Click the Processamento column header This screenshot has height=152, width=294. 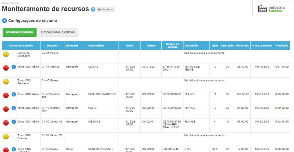(x=261, y=46)
